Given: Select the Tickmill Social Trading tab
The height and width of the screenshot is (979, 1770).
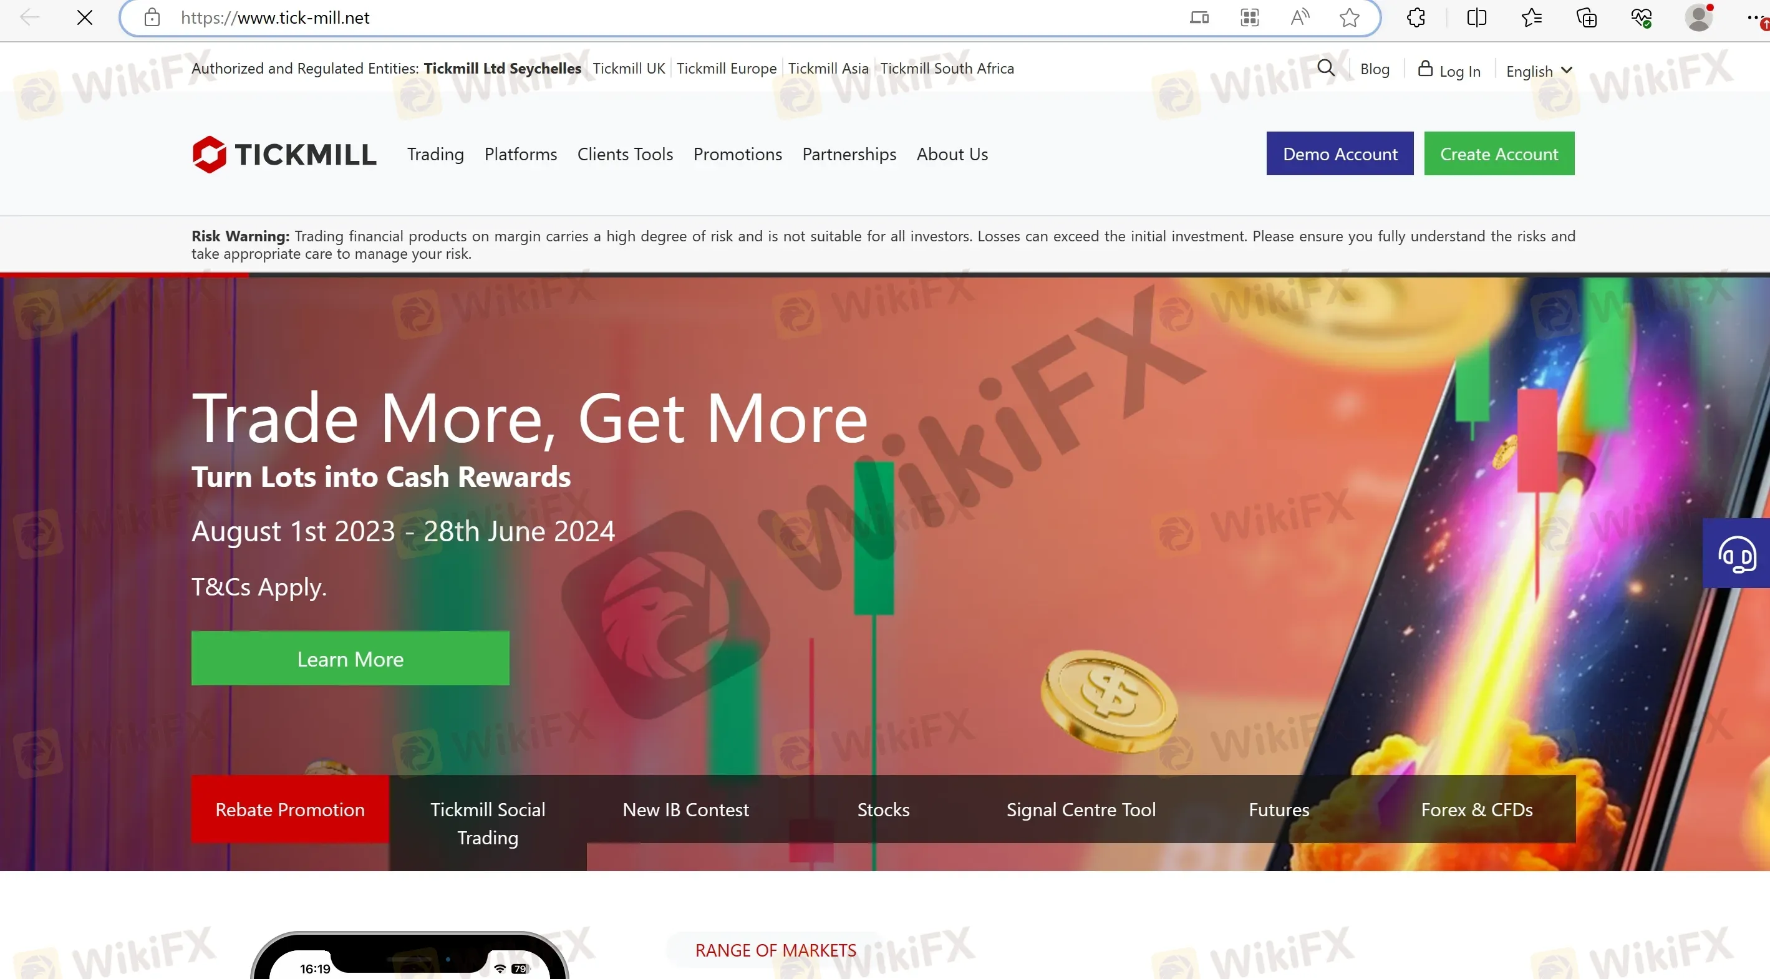Looking at the screenshot, I should [x=488, y=824].
